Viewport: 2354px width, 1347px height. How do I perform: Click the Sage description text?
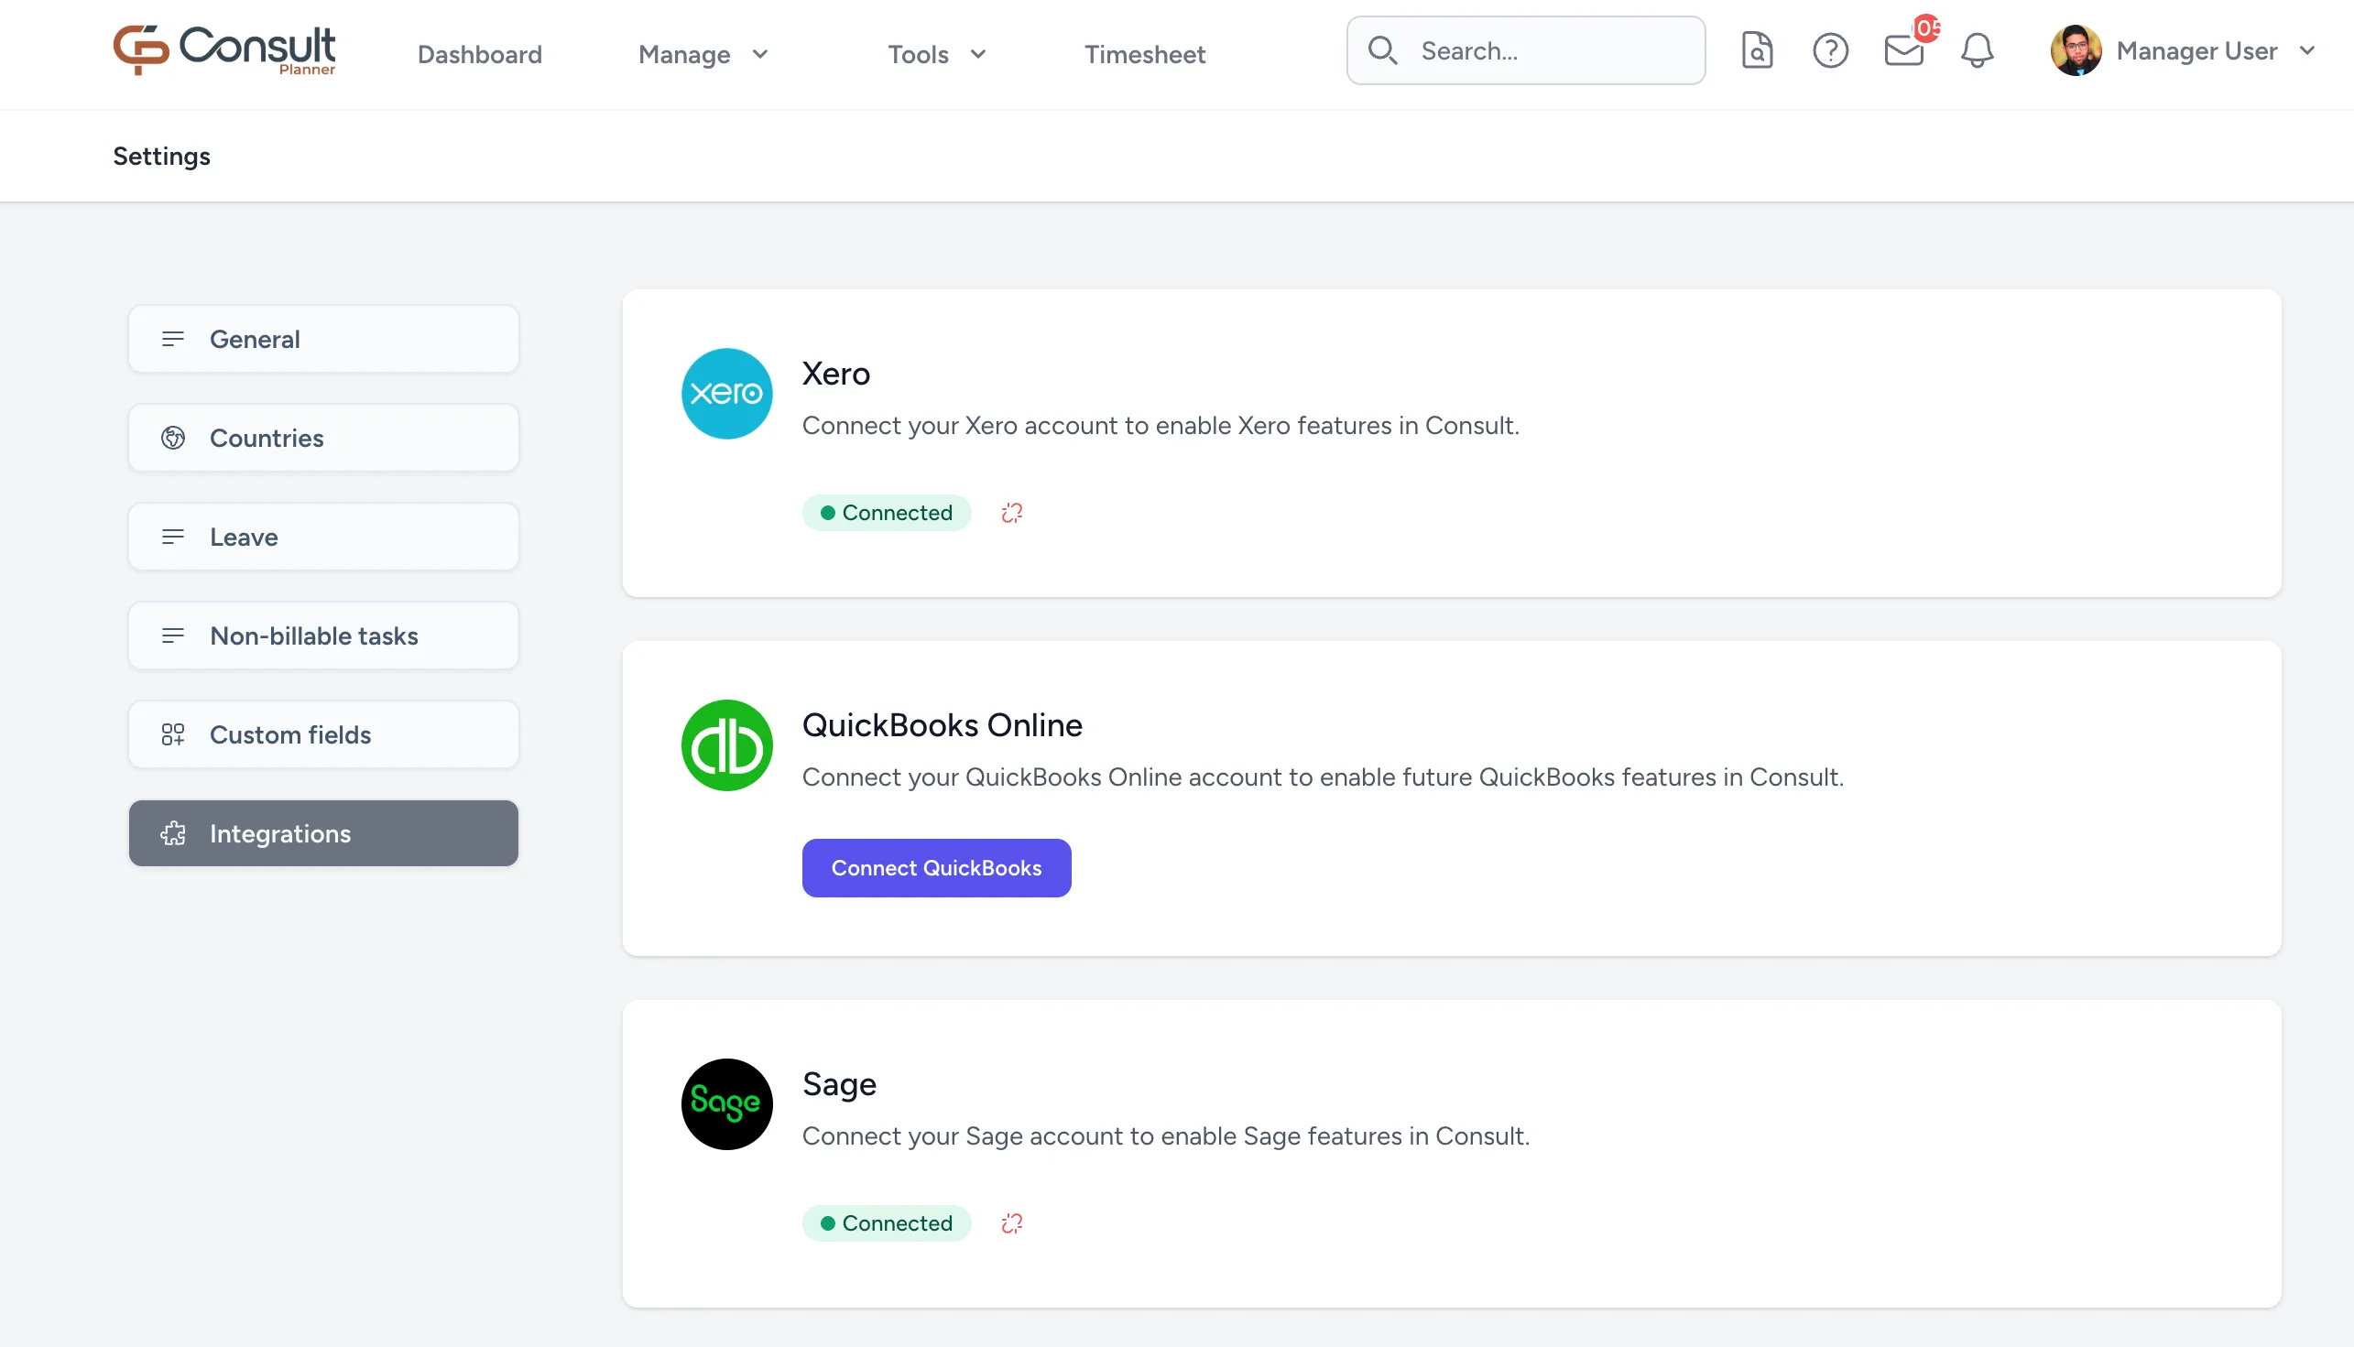1166,1137
